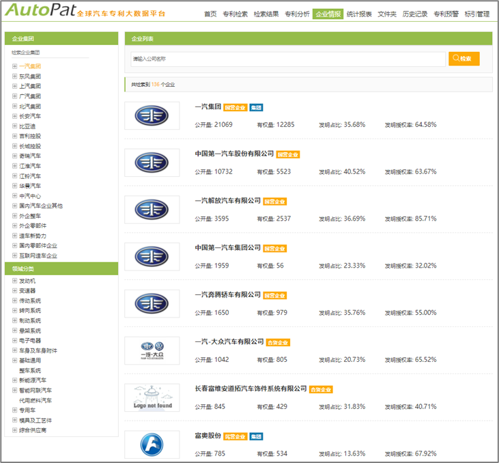Open the logo of 中国第一汽车股份有限公司

tap(152, 163)
